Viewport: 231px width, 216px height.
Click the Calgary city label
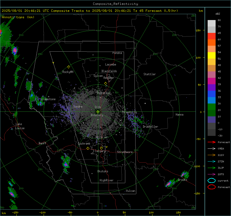point(100,151)
